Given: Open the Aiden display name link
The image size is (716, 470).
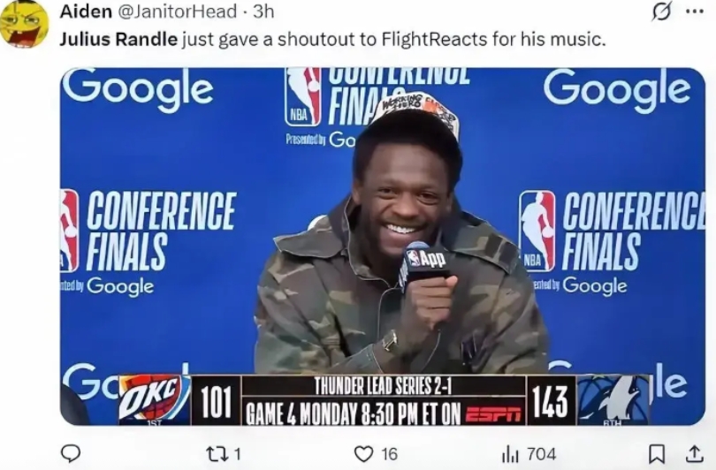Looking at the screenshot, I should [x=86, y=11].
